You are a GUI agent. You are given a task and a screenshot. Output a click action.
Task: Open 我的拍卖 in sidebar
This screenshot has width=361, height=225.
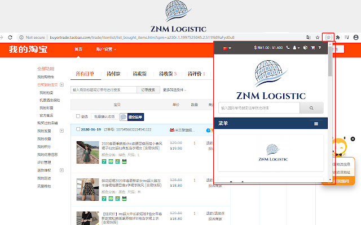tap(46, 93)
